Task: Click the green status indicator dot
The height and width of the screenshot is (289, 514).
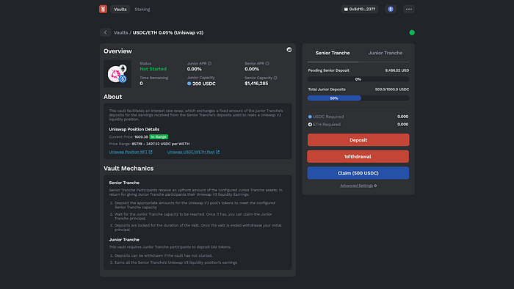Action: click(x=412, y=32)
